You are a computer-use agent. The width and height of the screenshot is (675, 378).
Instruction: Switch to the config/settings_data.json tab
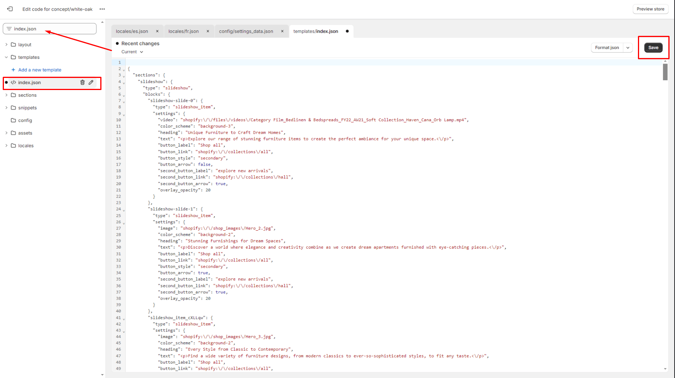pyautogui.click(x=246, y=31)
